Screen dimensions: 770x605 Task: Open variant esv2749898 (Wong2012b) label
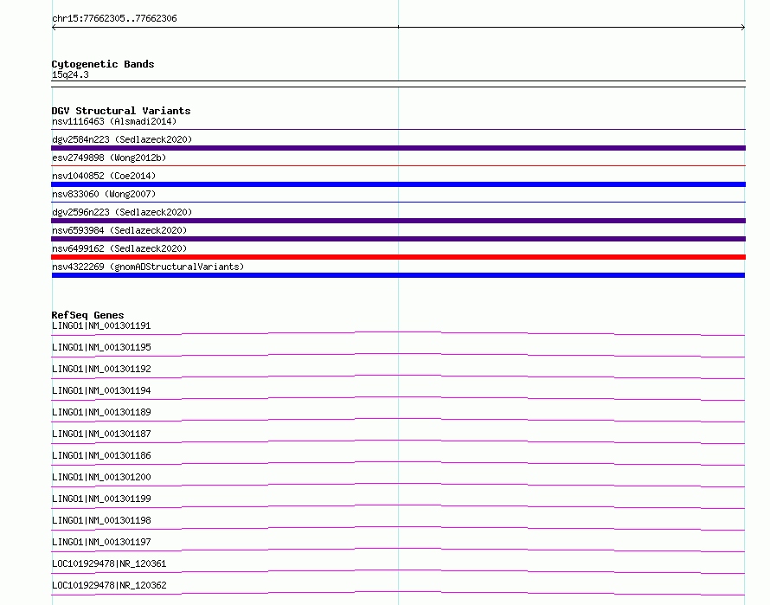109,158
